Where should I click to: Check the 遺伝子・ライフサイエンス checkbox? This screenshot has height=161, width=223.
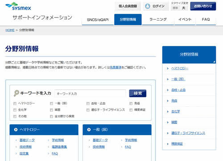[88, 110]
